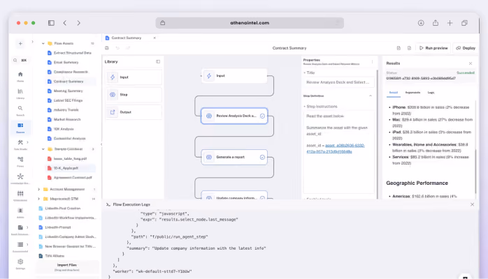Select the Review Analysis Deck node
This screenshot has width=488, height=279.
(234, 116)
